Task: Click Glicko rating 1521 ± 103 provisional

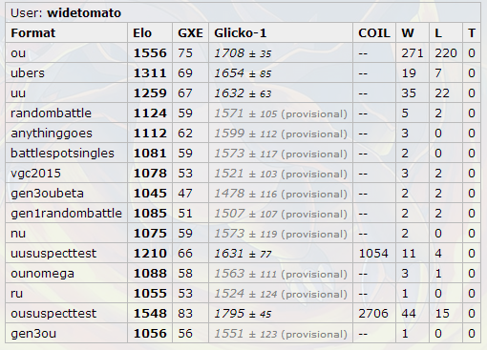Action: tap(281, 174)
